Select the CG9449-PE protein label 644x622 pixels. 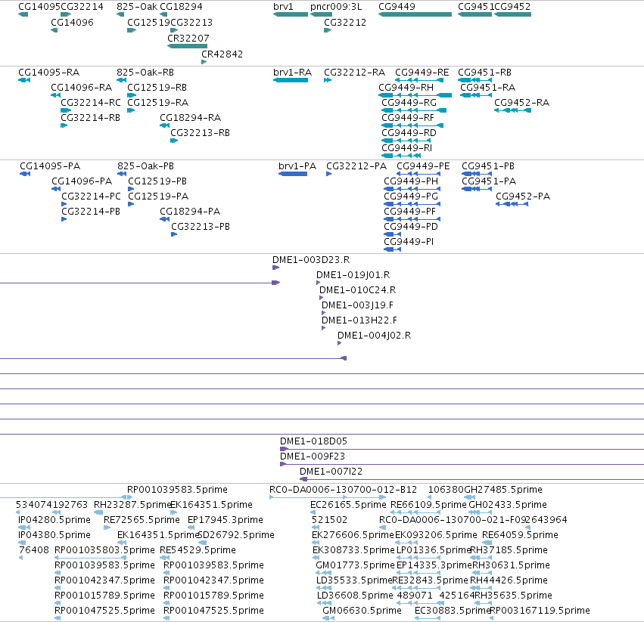[423, 166]
